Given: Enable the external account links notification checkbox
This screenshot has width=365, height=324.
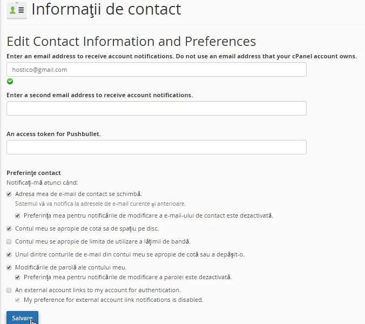Looking at the screenshot, I should tap(9, 290).
